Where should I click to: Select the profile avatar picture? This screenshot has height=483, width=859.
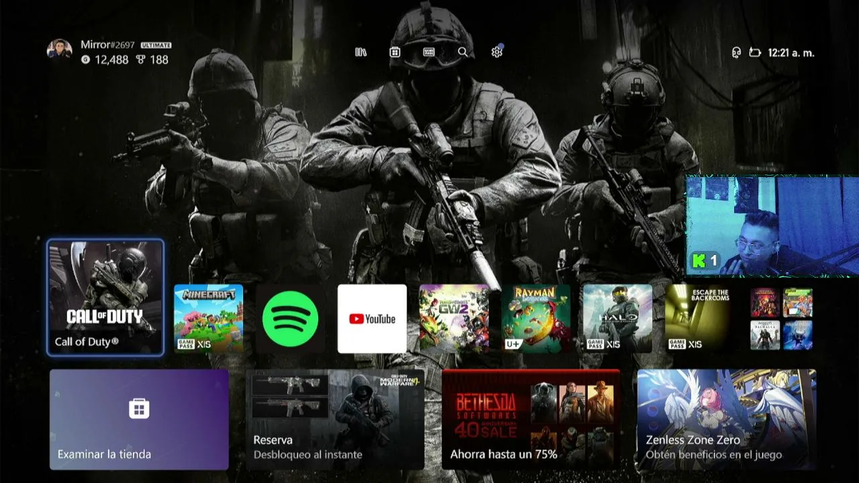coord(59,51)
